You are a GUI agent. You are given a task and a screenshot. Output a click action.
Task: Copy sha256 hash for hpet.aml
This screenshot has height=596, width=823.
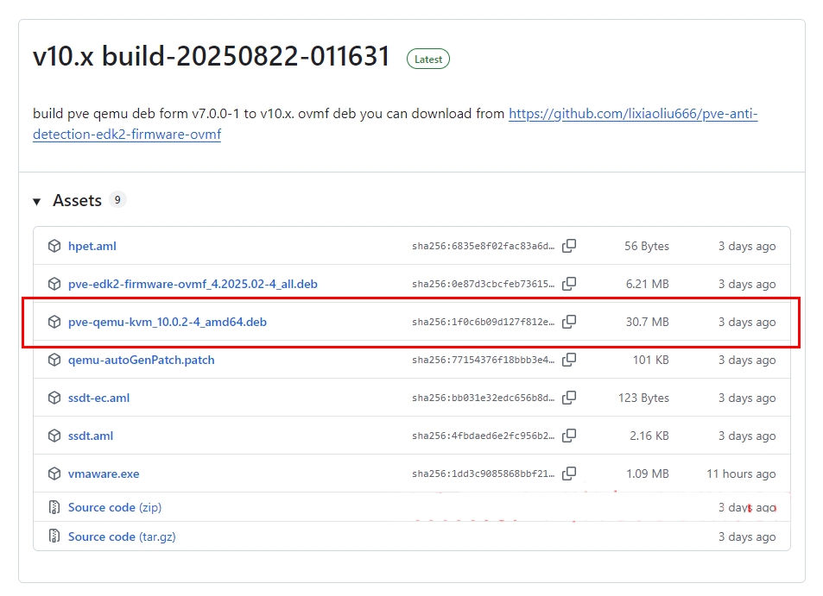(569, 246)
